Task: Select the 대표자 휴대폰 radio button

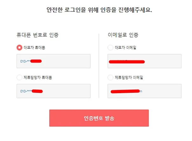Action: tap(19, 48)
